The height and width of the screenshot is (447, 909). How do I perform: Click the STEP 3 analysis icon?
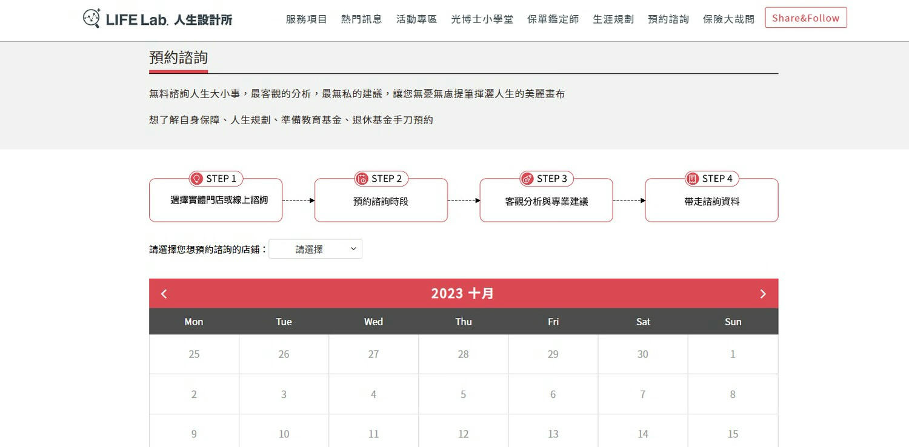(x=527, y=179)
